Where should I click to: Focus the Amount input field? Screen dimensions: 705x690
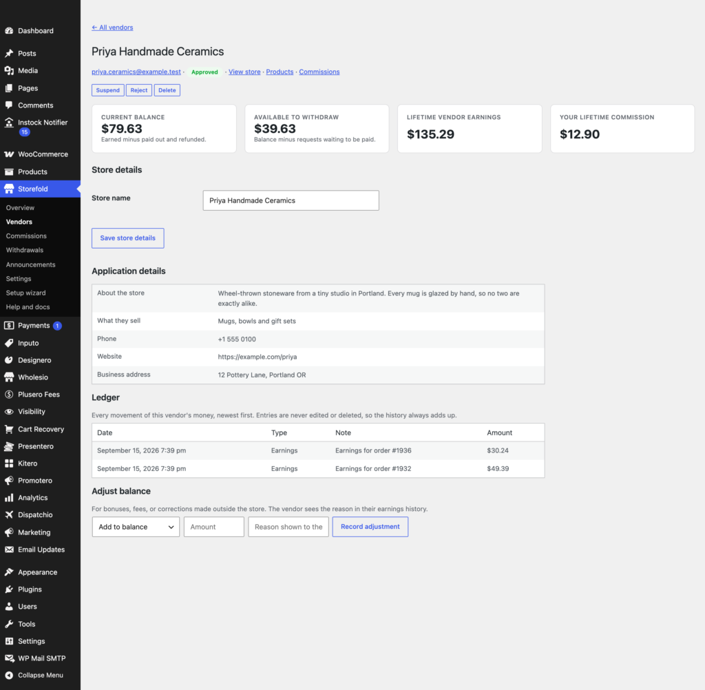tap(214, 527)
